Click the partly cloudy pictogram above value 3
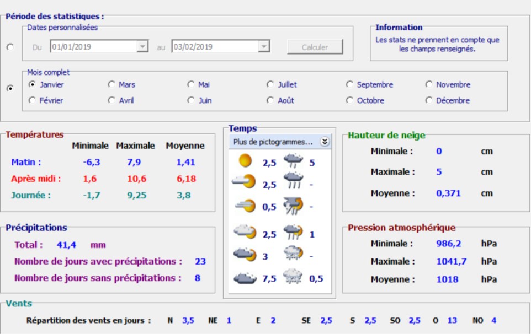Screen dimensions: 531x334 [x=245, y=231]
